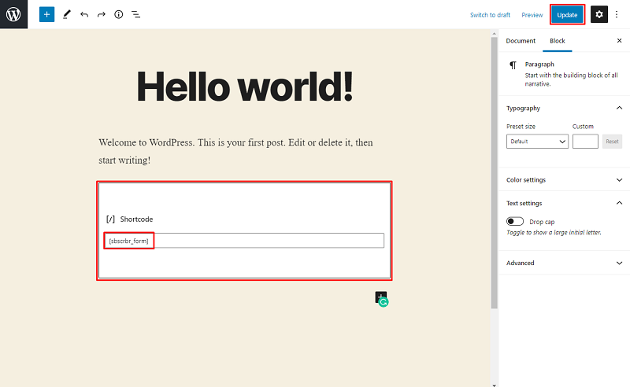Image resolution: width=630 pixels, height=387 pixels.
Task: Click the black add block button below shortcode
Action: coord(380,297)
